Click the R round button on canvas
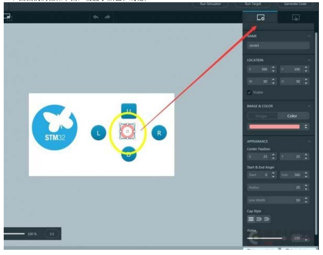Image resolution: width=323 pixels, height=255 pixels. point(159,133)
